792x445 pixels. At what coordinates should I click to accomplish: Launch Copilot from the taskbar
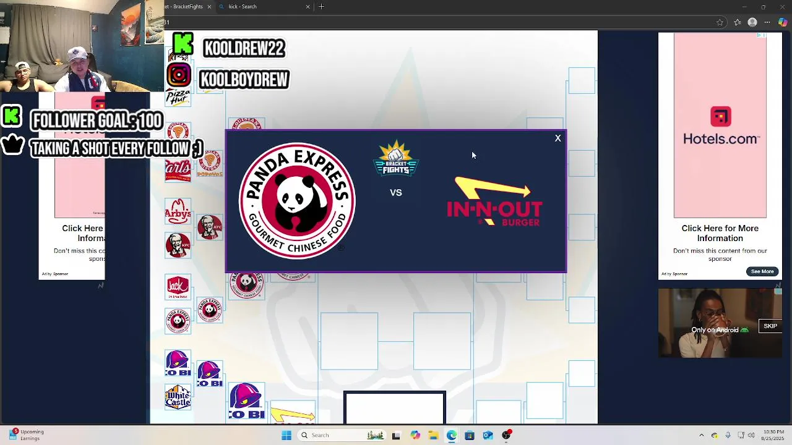(415, 435)
